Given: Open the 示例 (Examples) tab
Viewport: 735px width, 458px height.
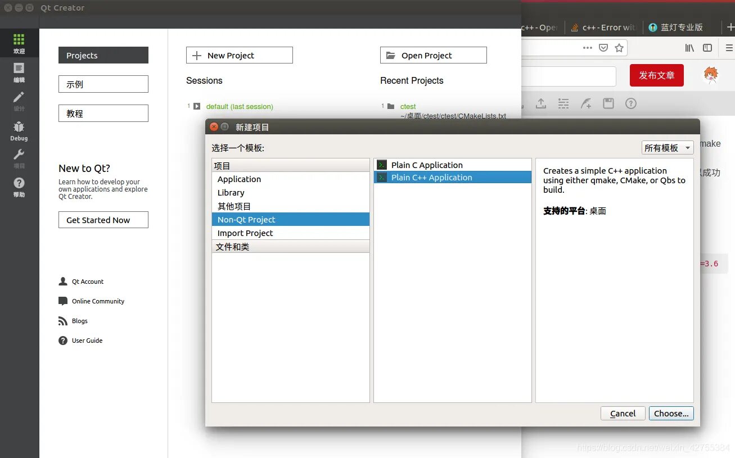Looking at the screenshot, I should pos(103,84).
